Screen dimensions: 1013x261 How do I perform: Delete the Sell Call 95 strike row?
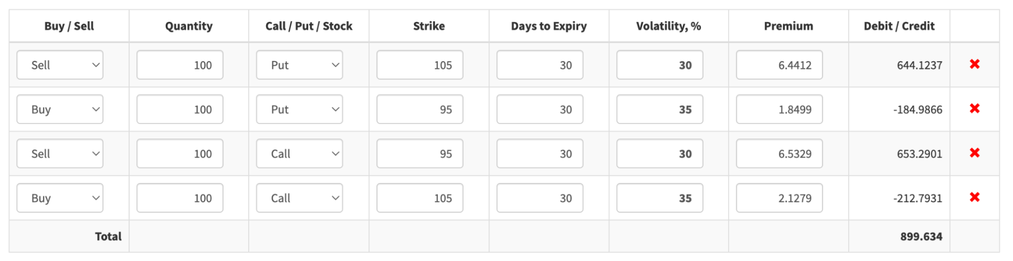click(x=974, y=153)
